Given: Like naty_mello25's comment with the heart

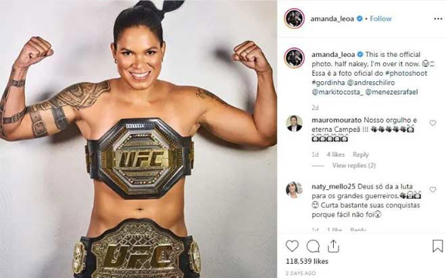Looking at the screenshot, I should point(432,189).
